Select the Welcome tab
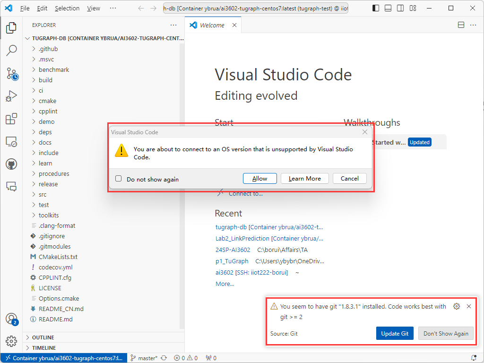Screen dimensions: 484x363 click(x=212, y=25)
